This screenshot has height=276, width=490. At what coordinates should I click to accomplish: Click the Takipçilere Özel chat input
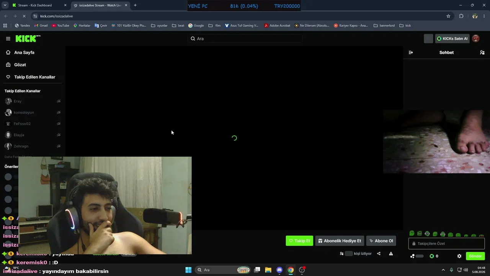click(446, 243)
